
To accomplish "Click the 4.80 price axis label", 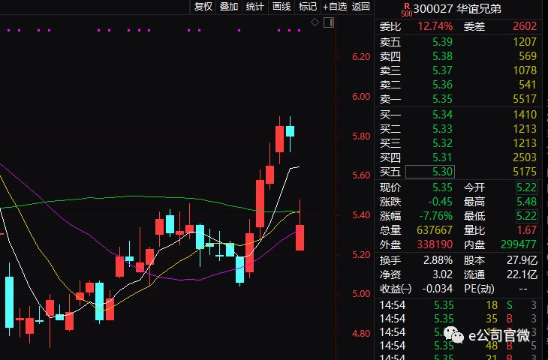I will 361,334.
